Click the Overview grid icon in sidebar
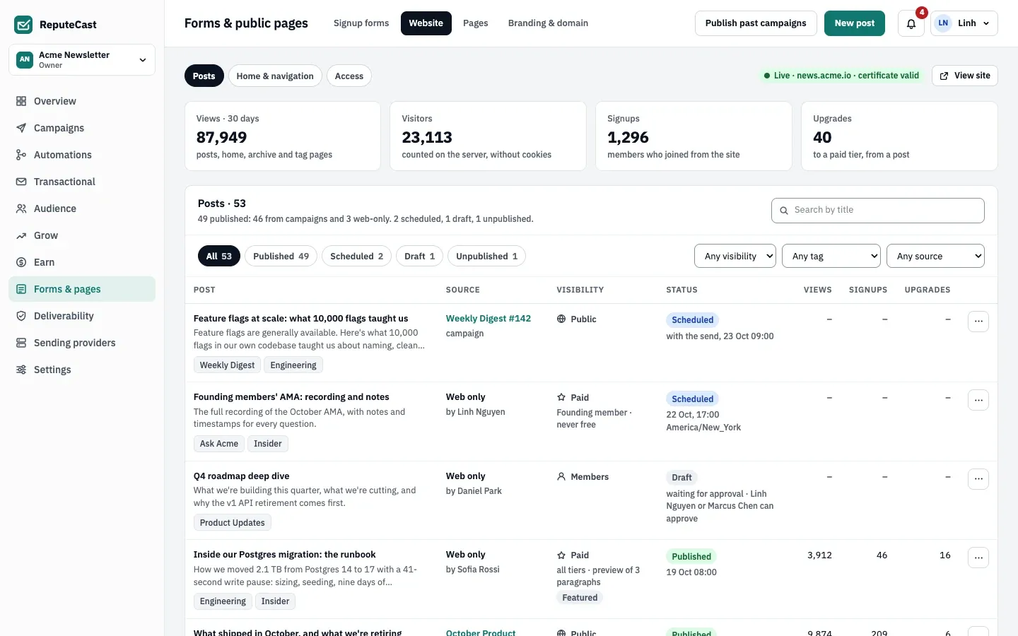Image resolution: width=1018 pixels, height=636 pixels. tap(21, 101)
